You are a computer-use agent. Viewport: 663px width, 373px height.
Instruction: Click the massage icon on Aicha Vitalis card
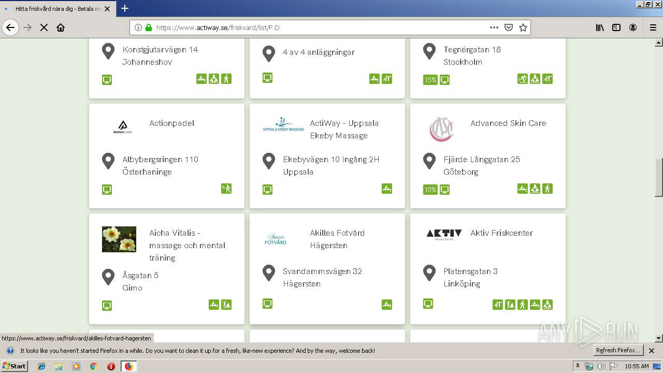coord(214,305)
